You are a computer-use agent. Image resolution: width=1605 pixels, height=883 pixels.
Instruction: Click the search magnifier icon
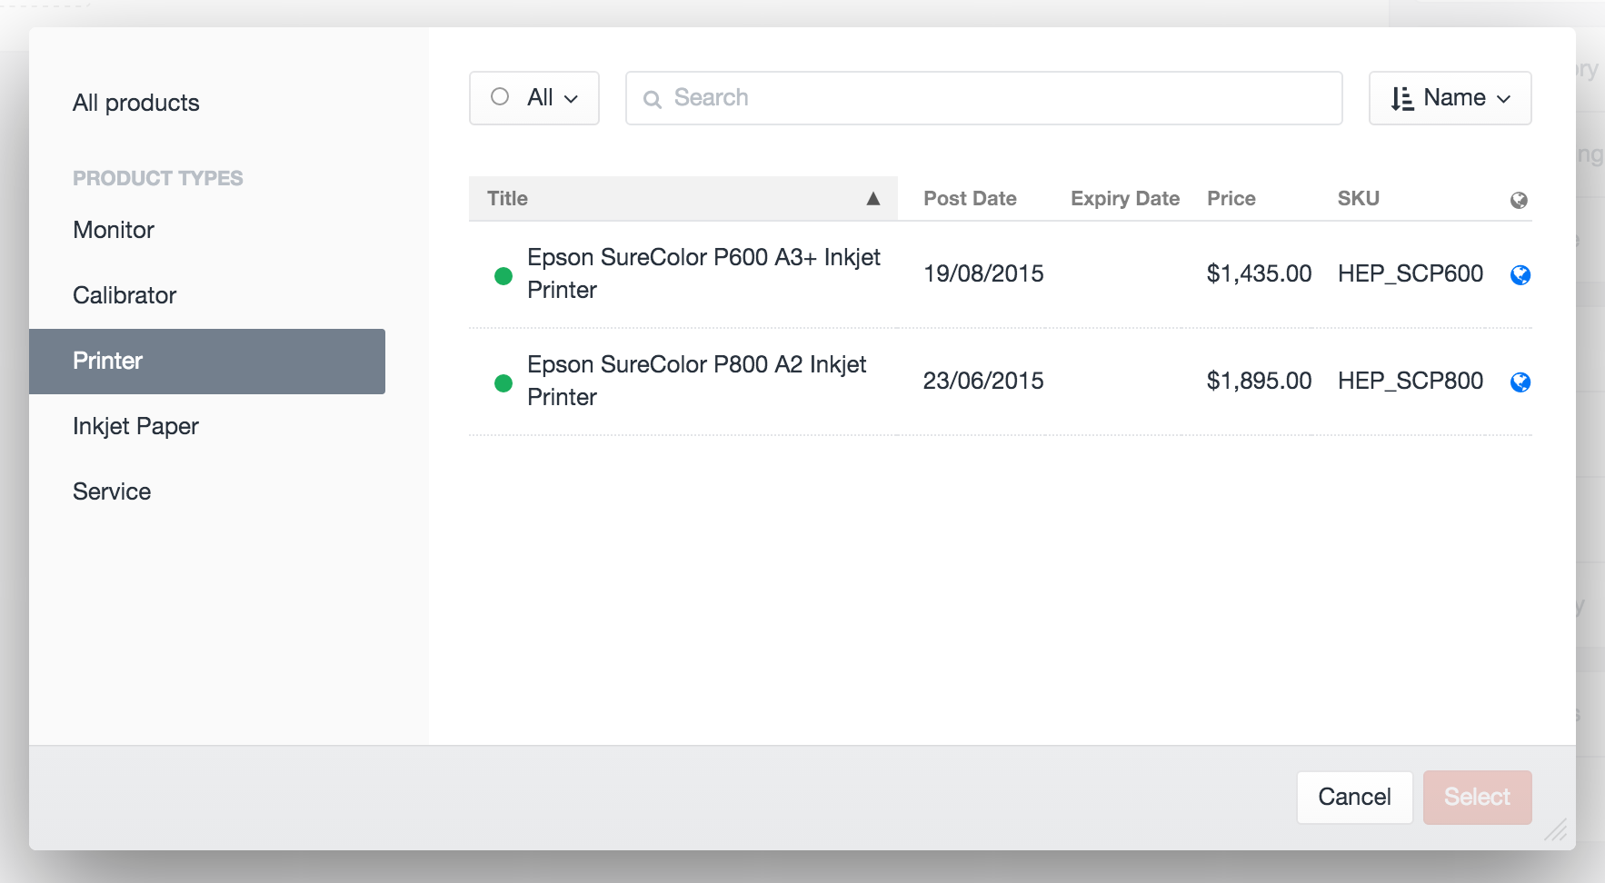pos(654,97)
